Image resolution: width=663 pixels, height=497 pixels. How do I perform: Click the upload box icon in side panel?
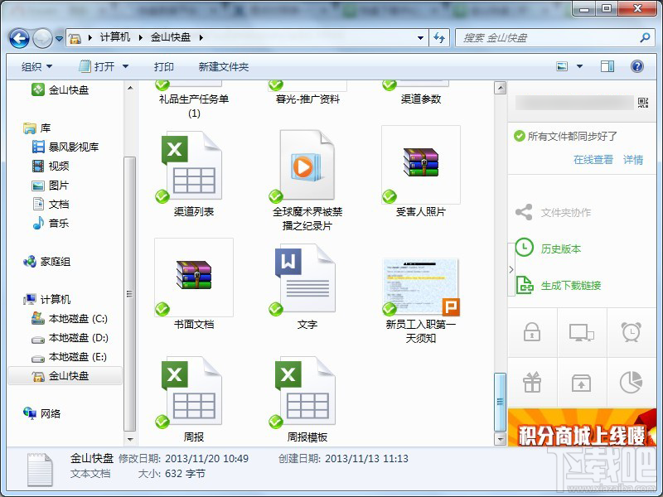582,383
